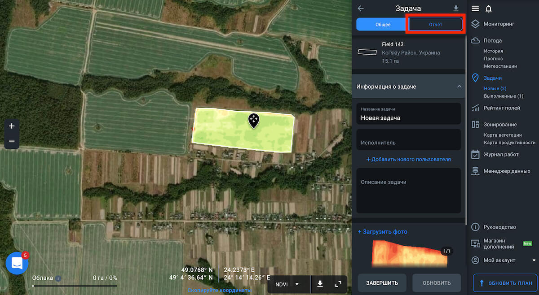Open the chat support bubble
539x295 pixels.
[17, 263]
